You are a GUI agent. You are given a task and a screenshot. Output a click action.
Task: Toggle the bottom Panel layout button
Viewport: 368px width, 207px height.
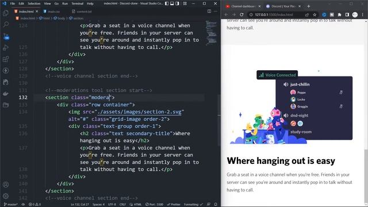(x=172, y=3)
